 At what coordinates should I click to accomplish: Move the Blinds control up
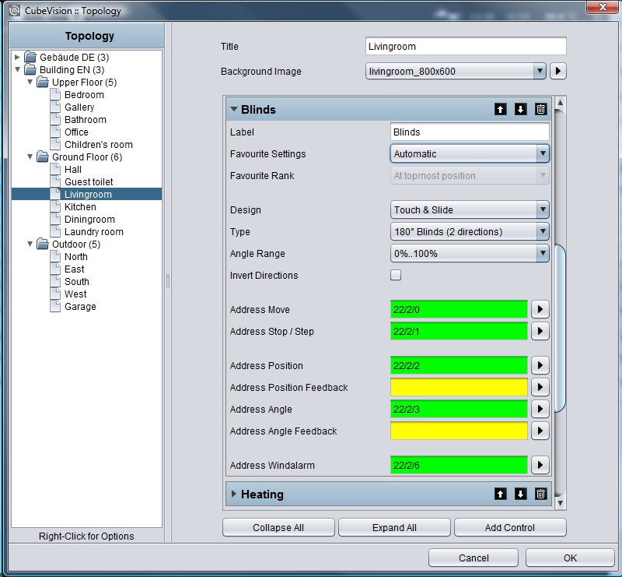[x=500, y=109]
